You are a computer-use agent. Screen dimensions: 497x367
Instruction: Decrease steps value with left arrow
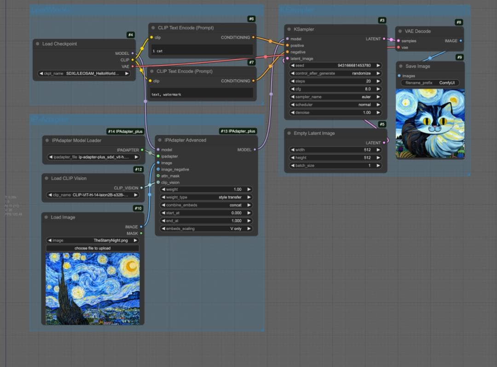(293, 81)
